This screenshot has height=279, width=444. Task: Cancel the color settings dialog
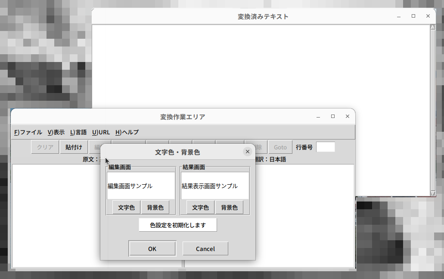pos(205,248)
